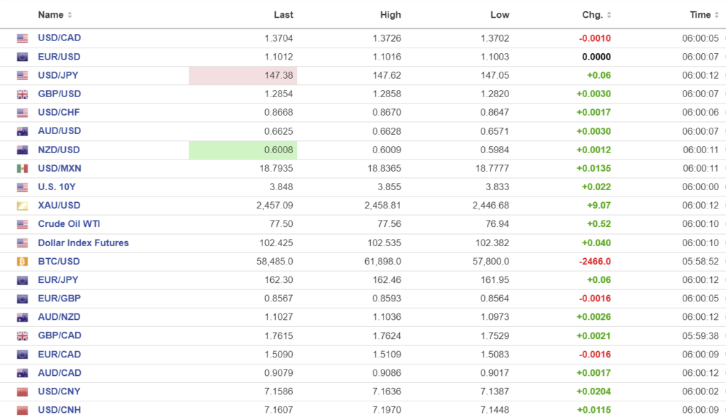
Task: Click the Bitcoin icon beside BTC/USD
Action: pos(23,262)
